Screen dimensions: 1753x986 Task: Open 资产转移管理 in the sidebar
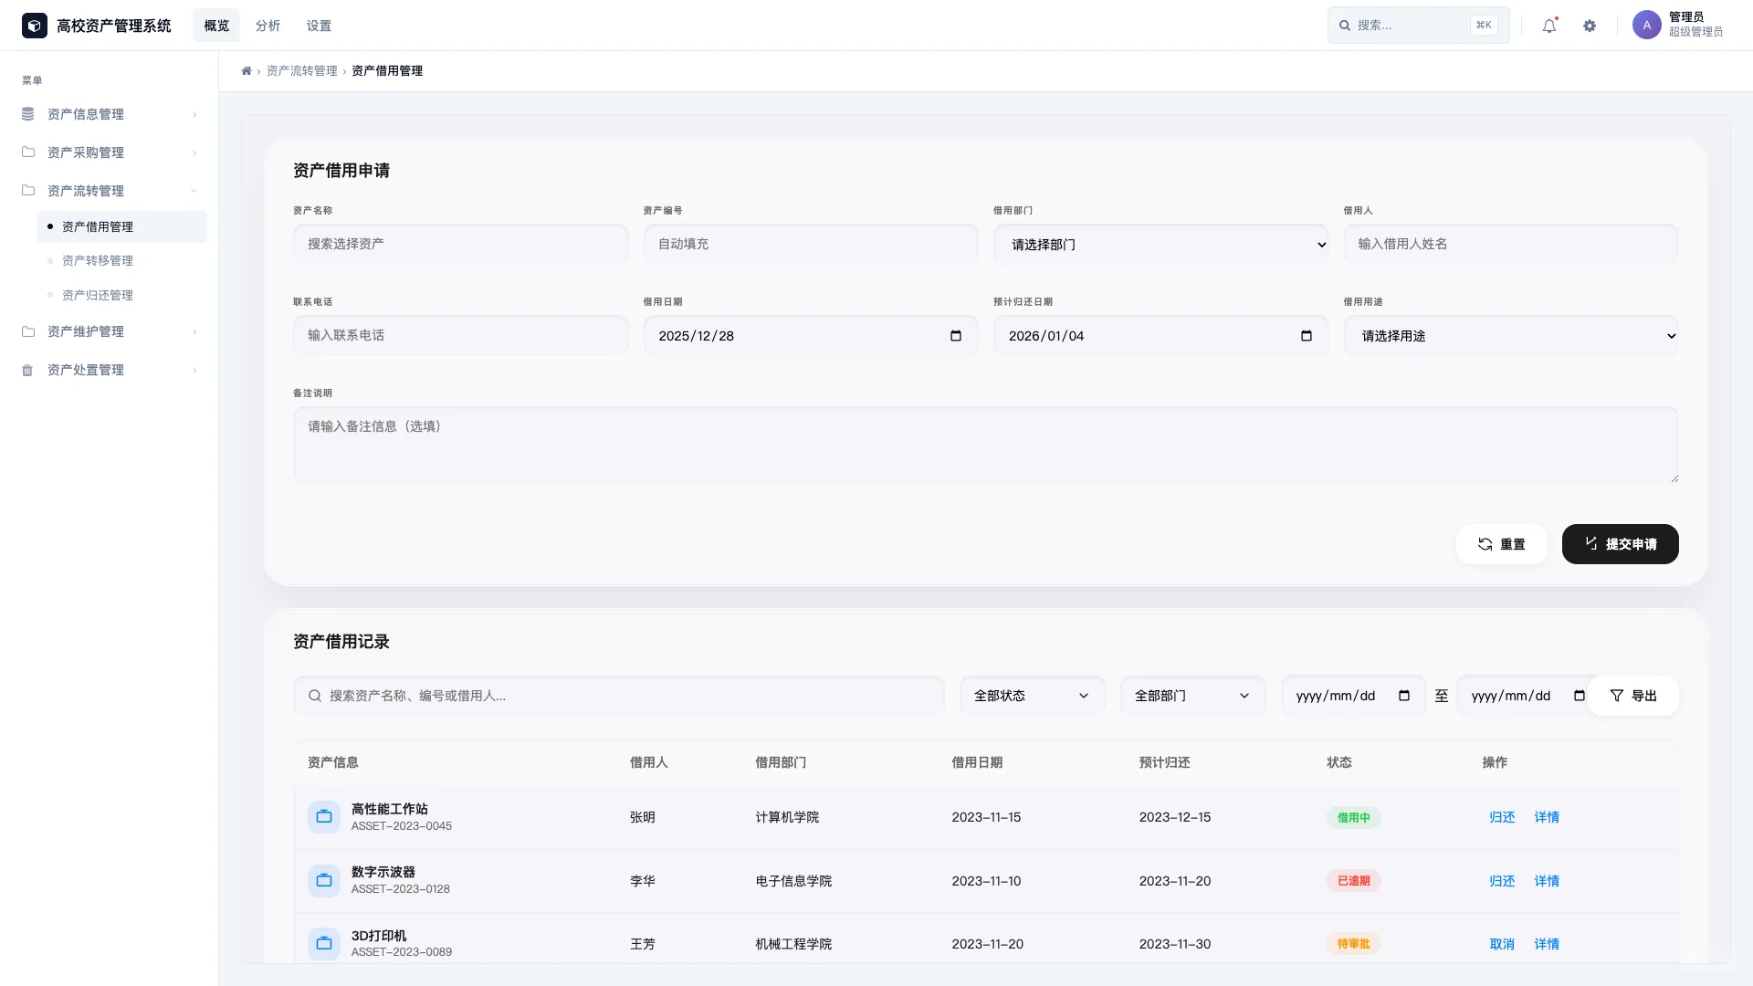point(98,261)
